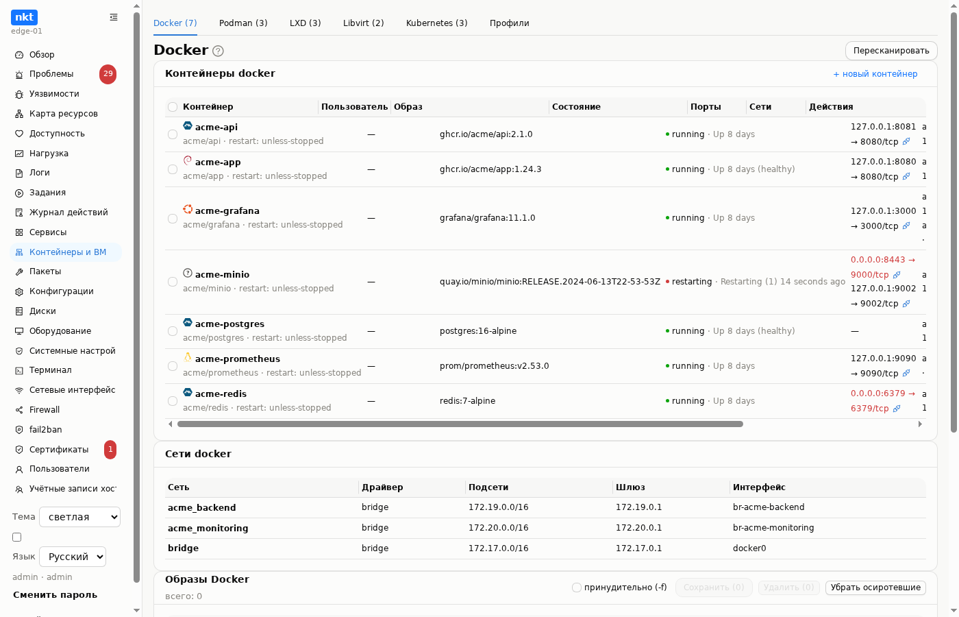This screenshot has width=959, height=617.
Task: Open port link icon for 9002/tcp
Action: (906, 304)
